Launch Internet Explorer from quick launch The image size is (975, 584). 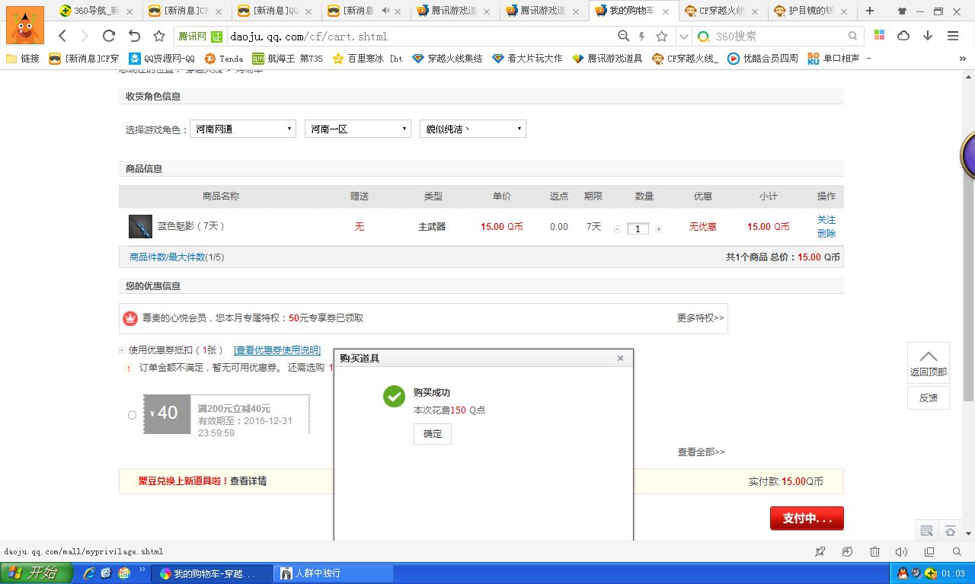click(89, 573)
